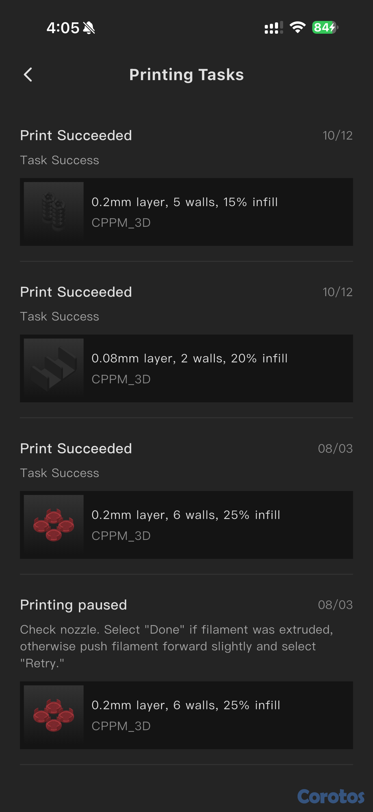Tap the 4:05 clock in status bar

pos(63,28)
